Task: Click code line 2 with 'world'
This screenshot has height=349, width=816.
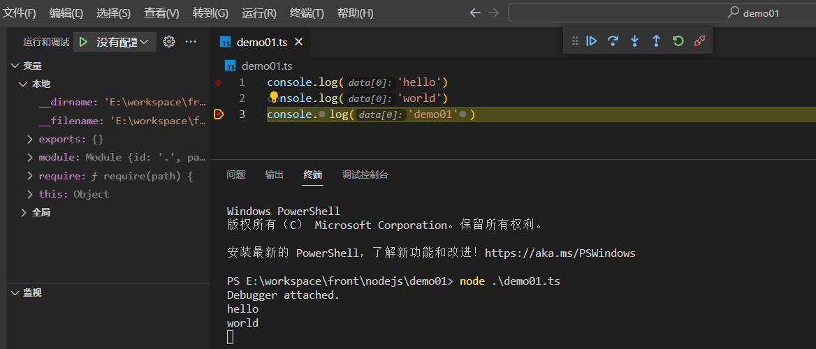Action: pyautogui.click(x=357, y=98)
